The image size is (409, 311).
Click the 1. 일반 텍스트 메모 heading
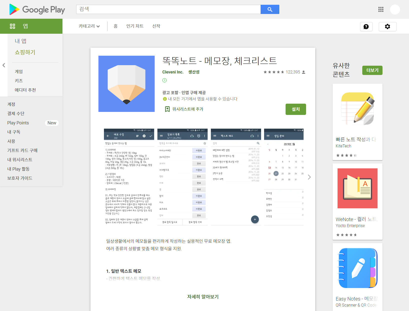point(124,271)
